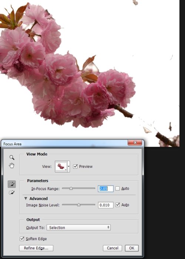Select the Zoom tool magnifier icon
This screenshot has width=185, height=259.
click(12, 157)
